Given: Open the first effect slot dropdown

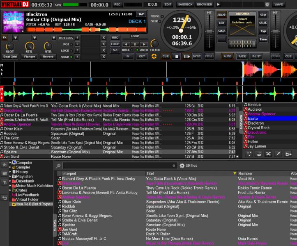Looking at the screenshot, I should point(15,38).
